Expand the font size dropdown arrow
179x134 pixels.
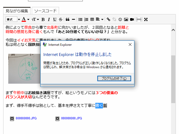[38, 20]
